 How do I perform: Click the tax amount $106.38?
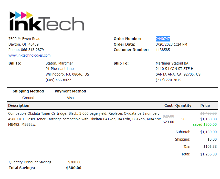click(210, 146)
